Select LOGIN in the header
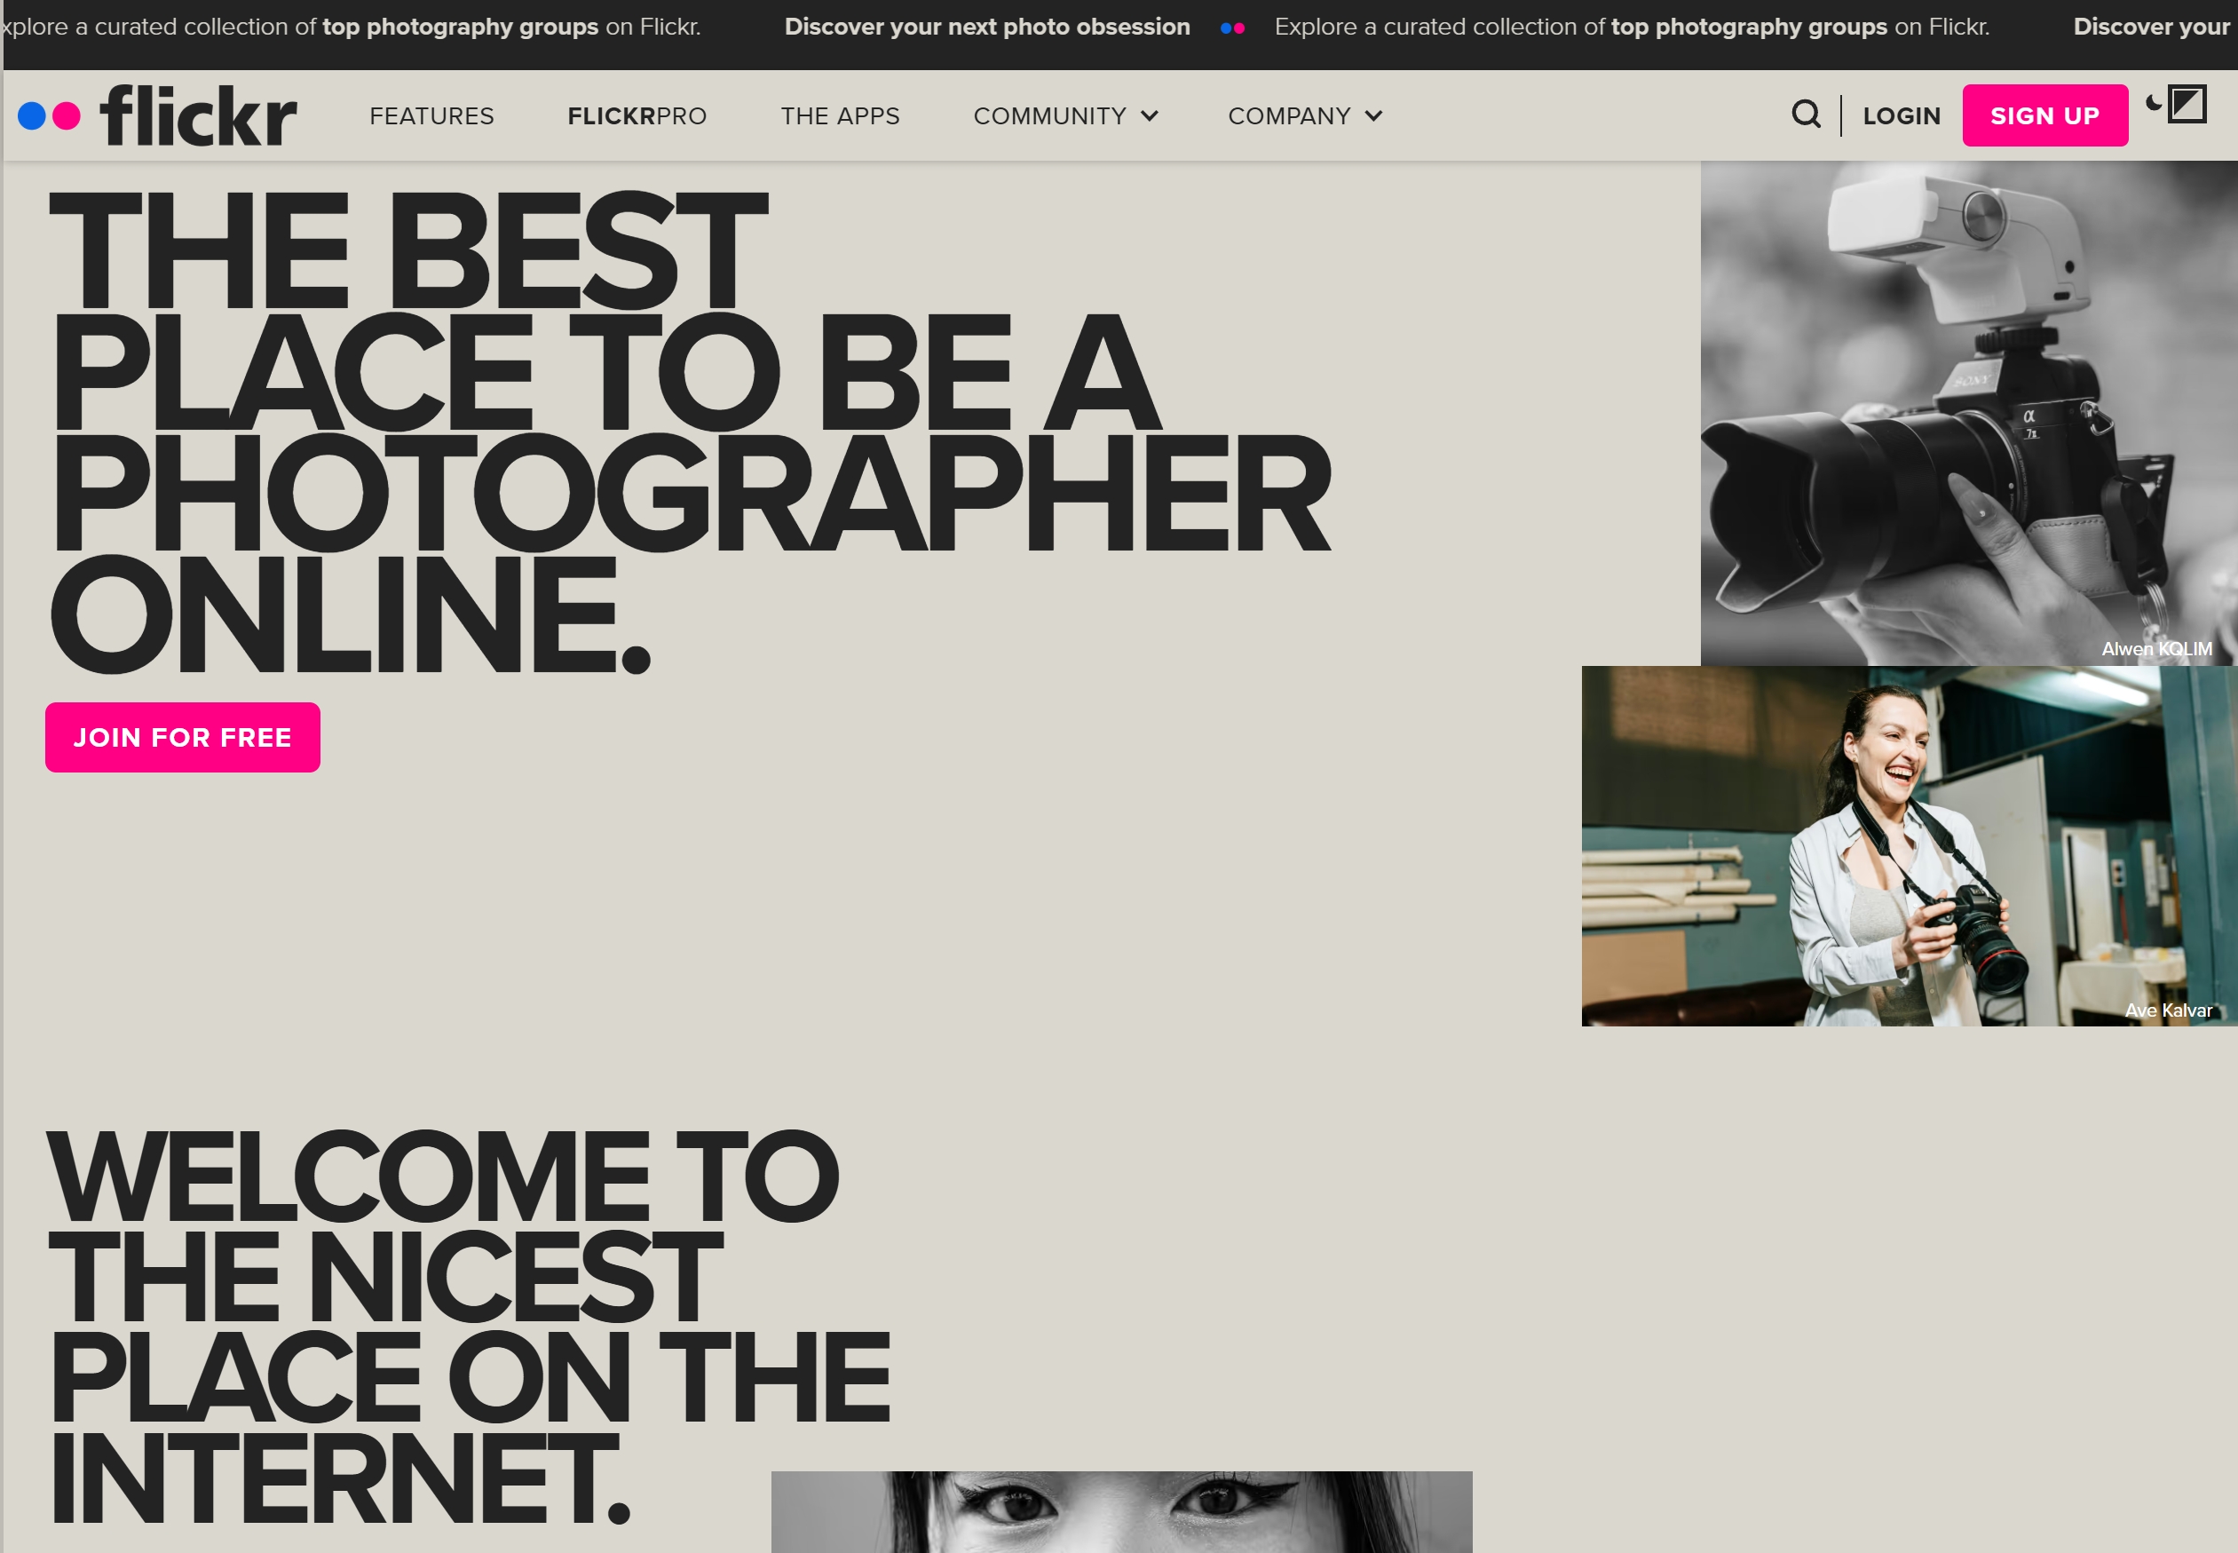This screenshot has width=2238, height=1553. tap(1901, 115)
